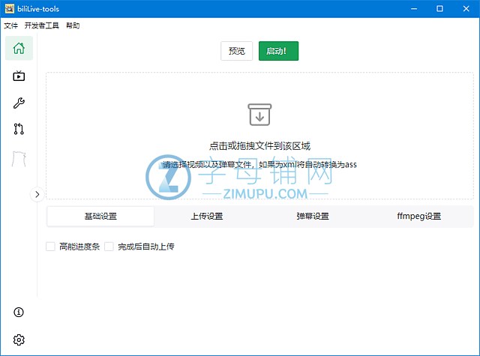Open the wrench tools page
The height and width of the screenshot is (356, 480).
pyautogui.click(x=19, y=103)
